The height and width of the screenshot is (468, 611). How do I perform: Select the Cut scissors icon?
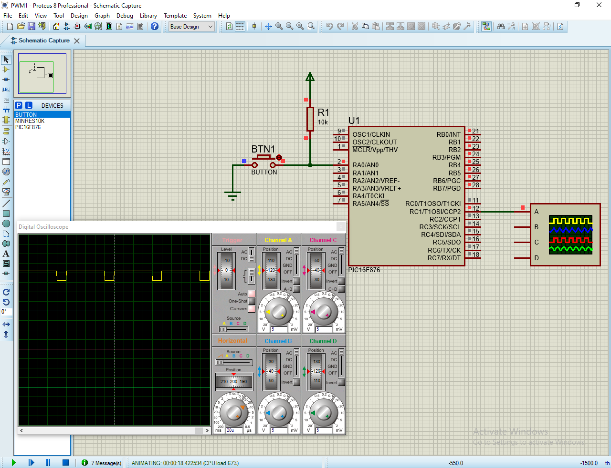pyautogui.click(x=355, y=27)
